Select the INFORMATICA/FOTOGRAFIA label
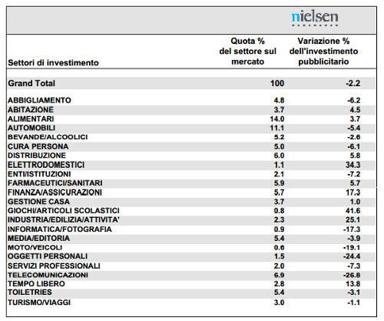This screenshot has width=384, height=321. (60, 229)
